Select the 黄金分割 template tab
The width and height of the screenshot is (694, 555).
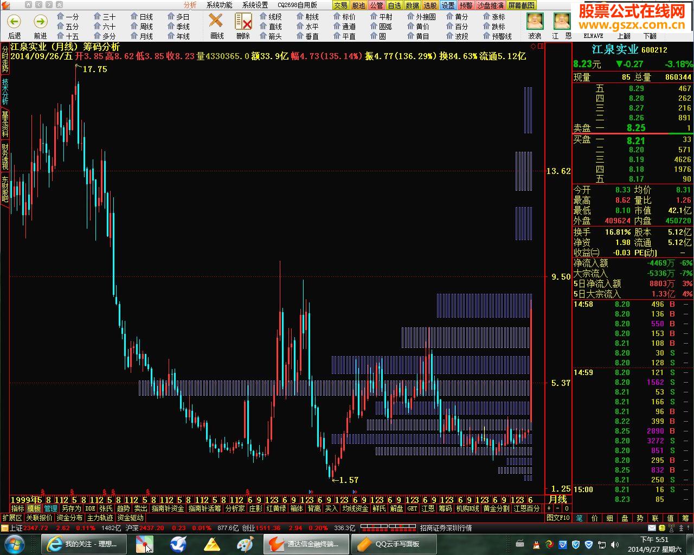[496, 508]
